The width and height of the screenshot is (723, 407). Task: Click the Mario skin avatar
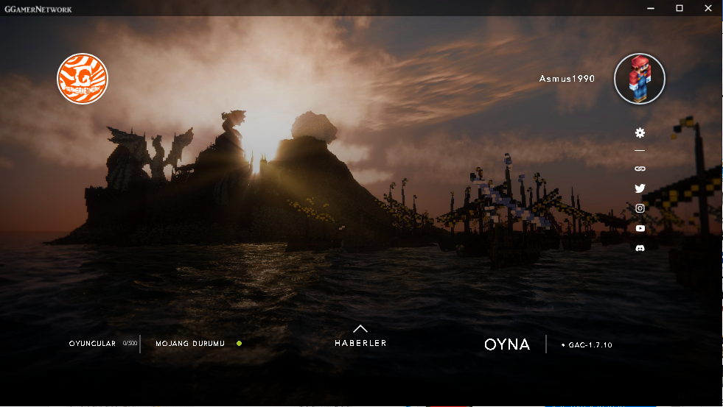640,79
